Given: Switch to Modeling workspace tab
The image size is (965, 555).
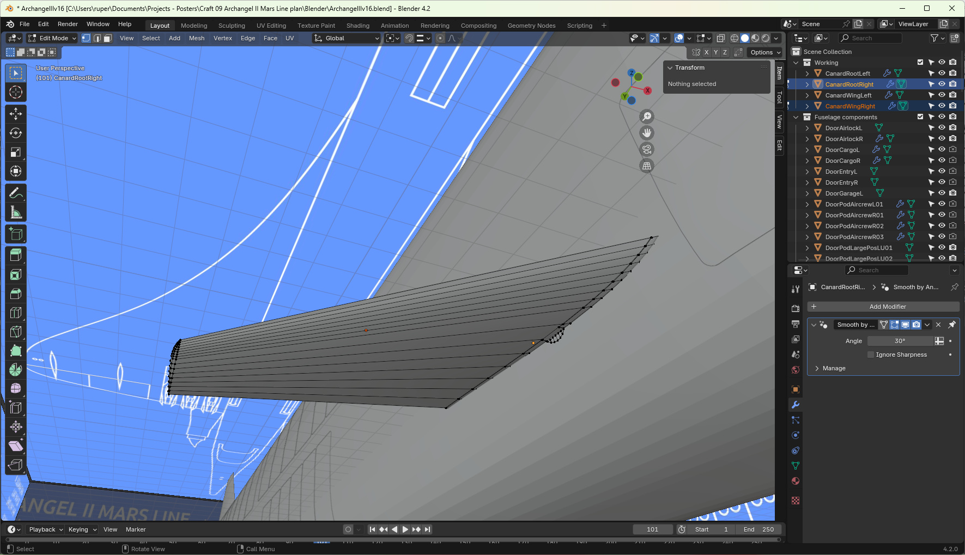Looking at the screenshot, I should coord(194,26).
